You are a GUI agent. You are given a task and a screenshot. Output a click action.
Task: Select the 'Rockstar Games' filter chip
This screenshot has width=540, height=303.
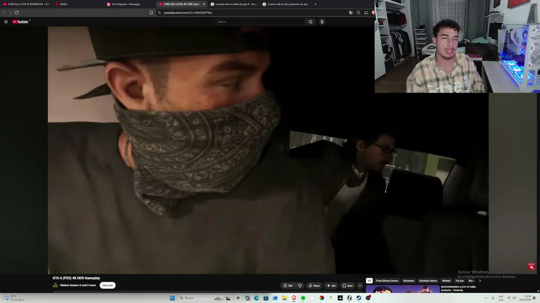coord(428,281)
